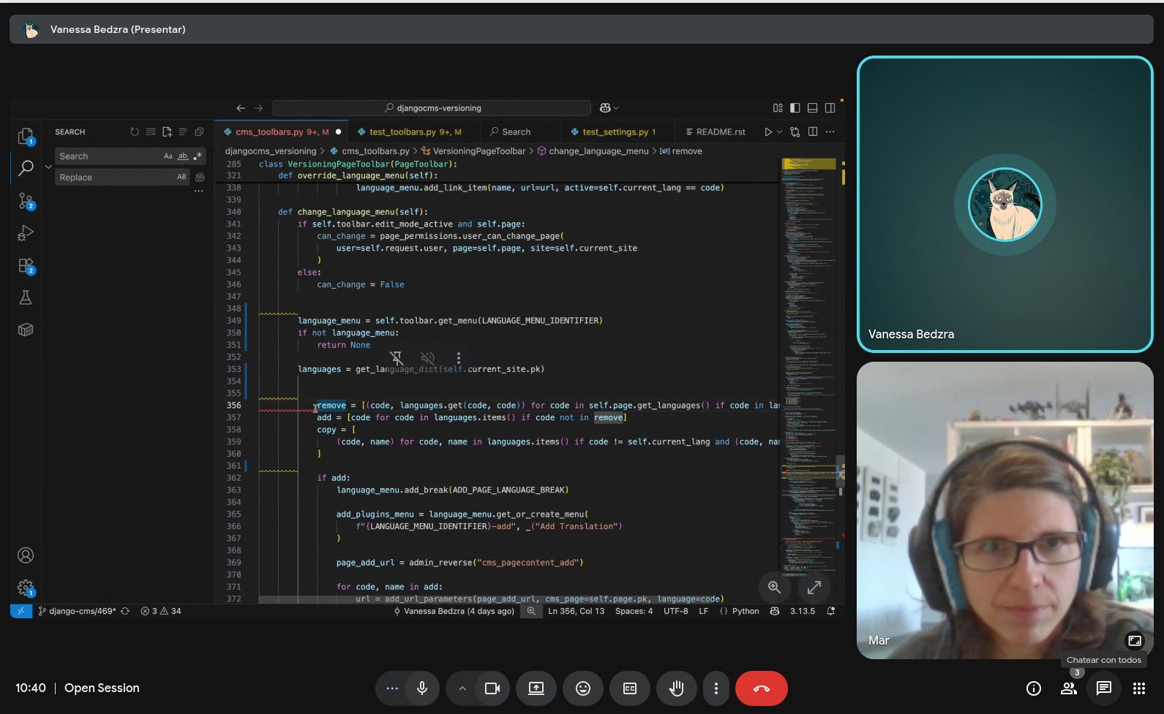
Task: Click djangocms-versioning command center box
Action: (x=432, y=108)
